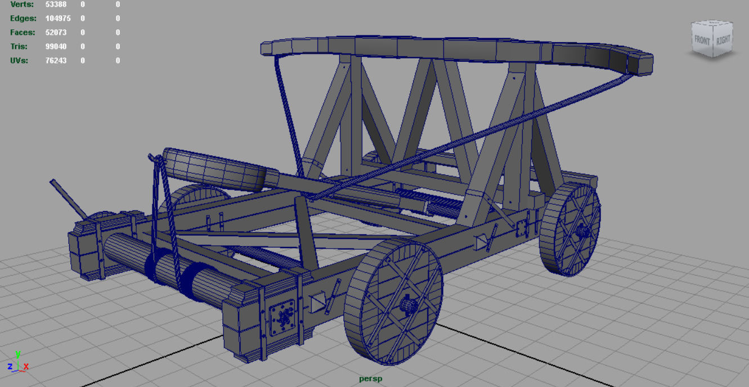The width and height of the screenshot is (749, 387).
Task: Click the FRONT face of the view cube
Action: click(x=702, y=41)
